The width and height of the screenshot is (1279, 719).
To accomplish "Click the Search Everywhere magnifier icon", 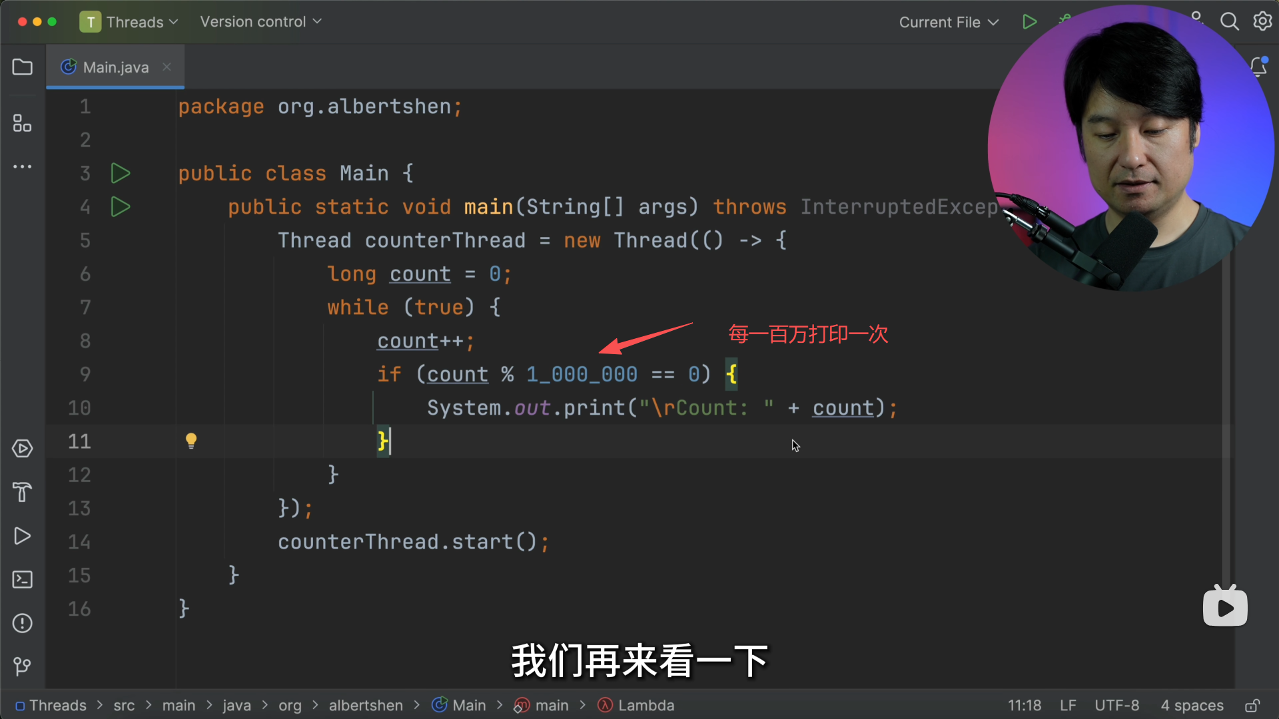I will [x=1229, y=22].
